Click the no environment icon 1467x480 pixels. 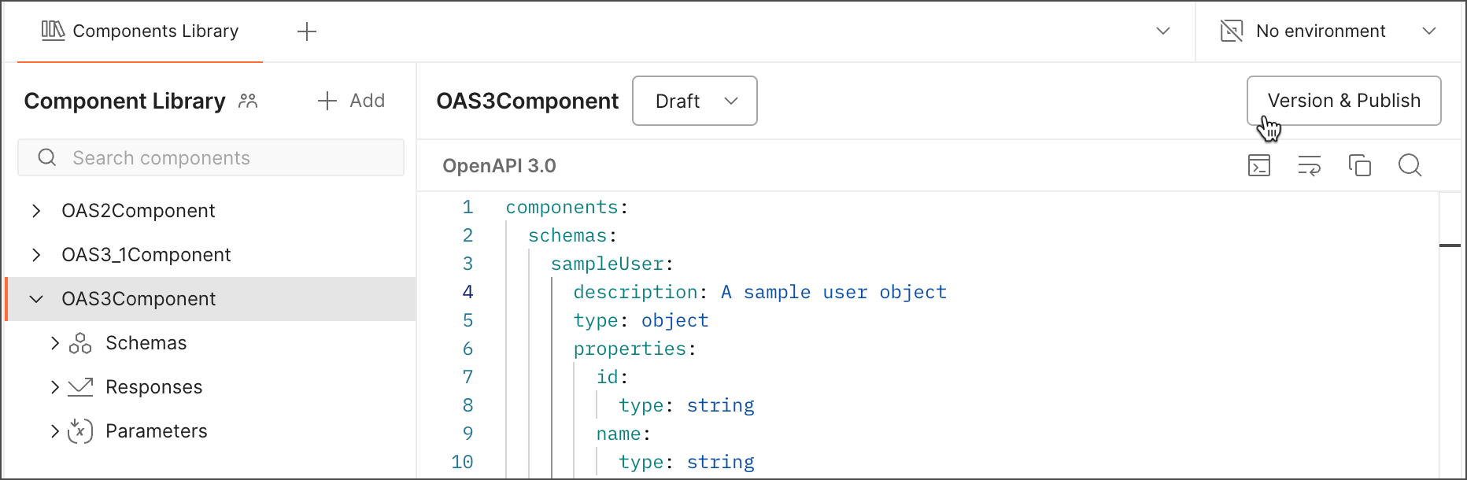pos(1231,31)
